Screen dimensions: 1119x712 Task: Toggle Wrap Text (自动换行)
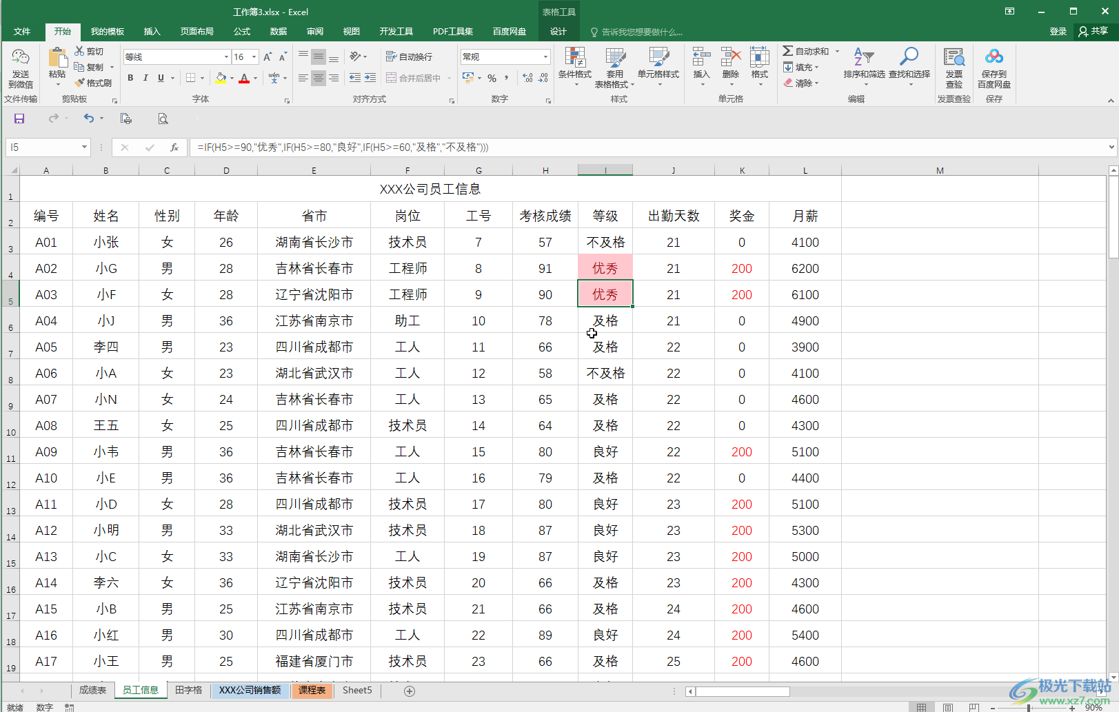point(410,57)
